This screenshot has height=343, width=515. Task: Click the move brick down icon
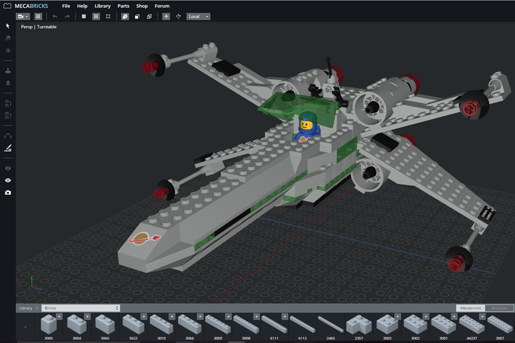point(8,103)
